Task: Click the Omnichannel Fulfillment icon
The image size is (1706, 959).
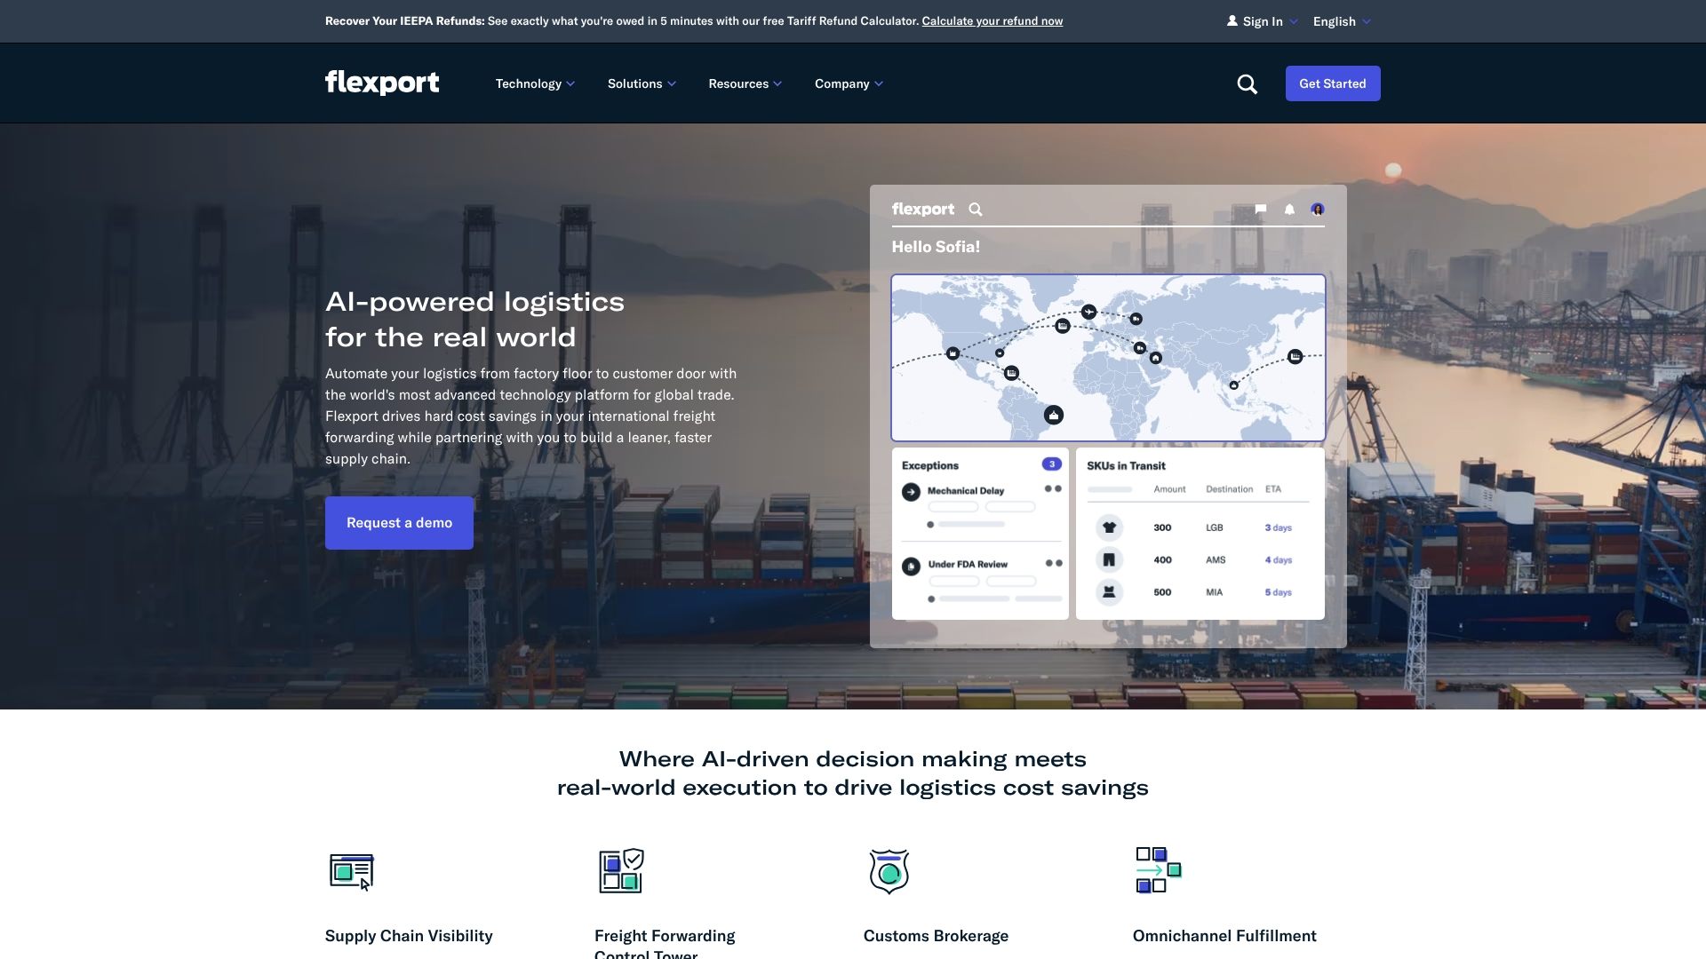Action: click(1159, 870)
